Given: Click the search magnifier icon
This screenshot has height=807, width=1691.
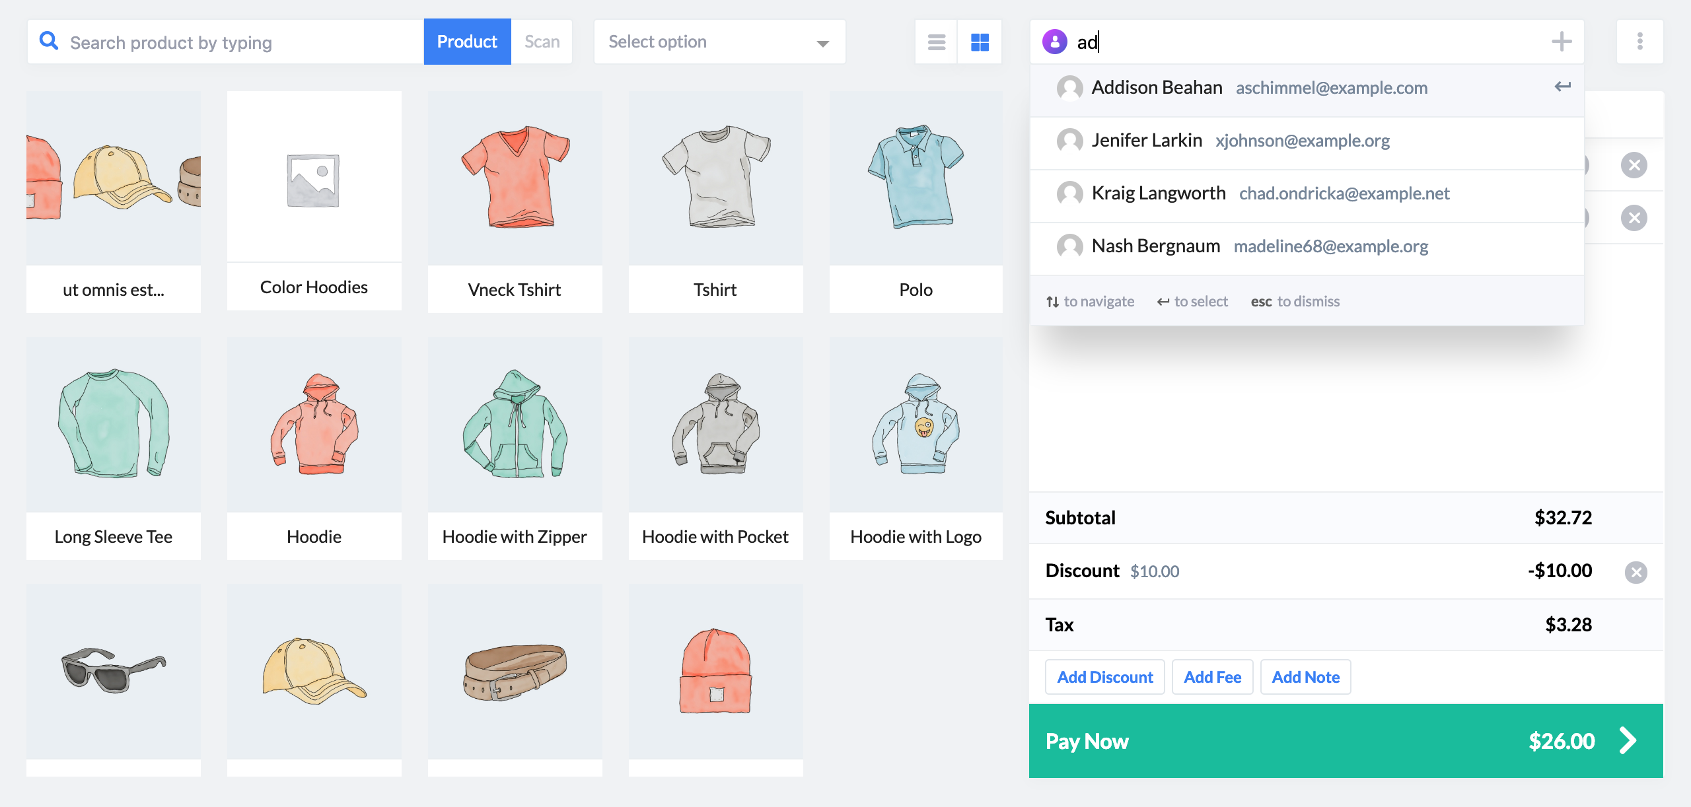Looking at the screenshot, I should tap(48, 42).
